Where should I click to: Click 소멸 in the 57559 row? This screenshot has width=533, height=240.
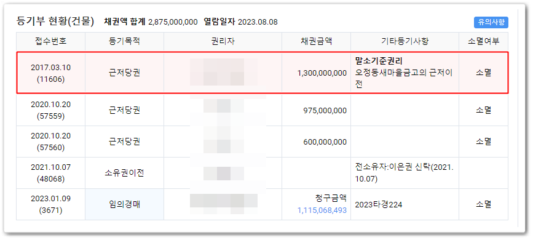(483, 110)
